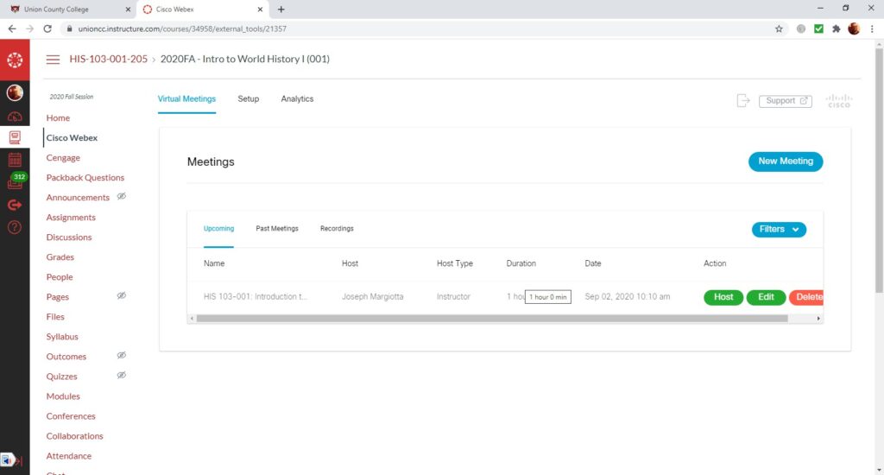This screenshot has width=884, height=475.
Task: Collapse the course menu with the hamburger button
Action: (x=54, y=60)
